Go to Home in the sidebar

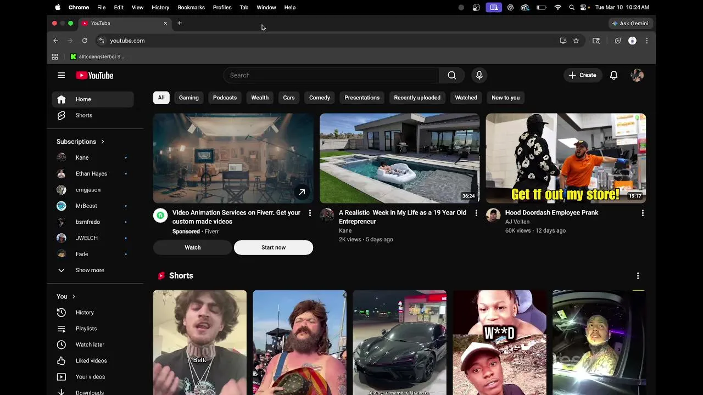(93, 99)
